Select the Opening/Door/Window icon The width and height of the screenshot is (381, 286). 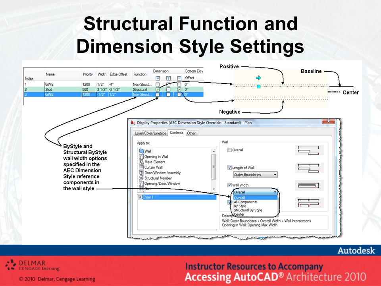click(x=141, y=184)
